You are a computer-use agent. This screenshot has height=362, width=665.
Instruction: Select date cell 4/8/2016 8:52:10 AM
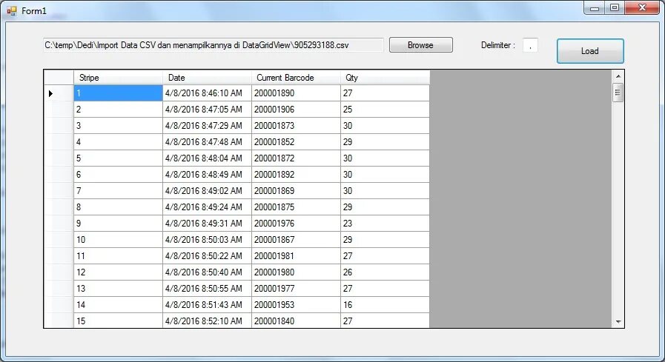(207, 321)
